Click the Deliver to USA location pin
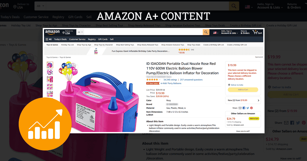Viewport: 307px width, 161px height. pos(63,32)
